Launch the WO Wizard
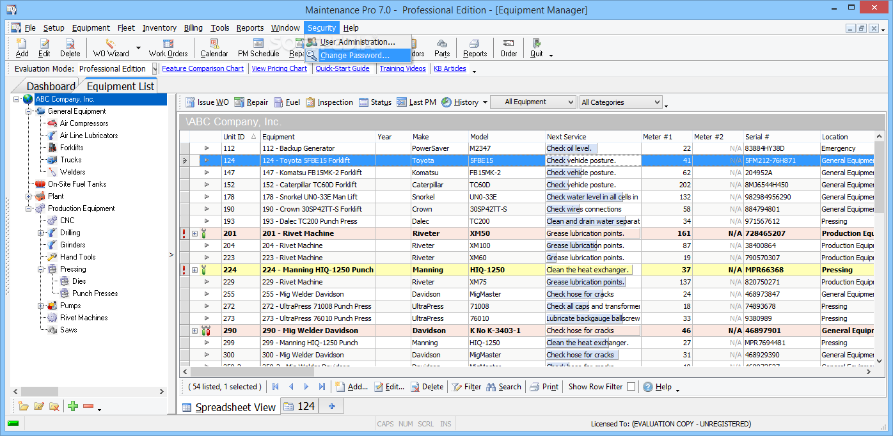The width and height of the screenshot is (893, 436). [111, 48]
